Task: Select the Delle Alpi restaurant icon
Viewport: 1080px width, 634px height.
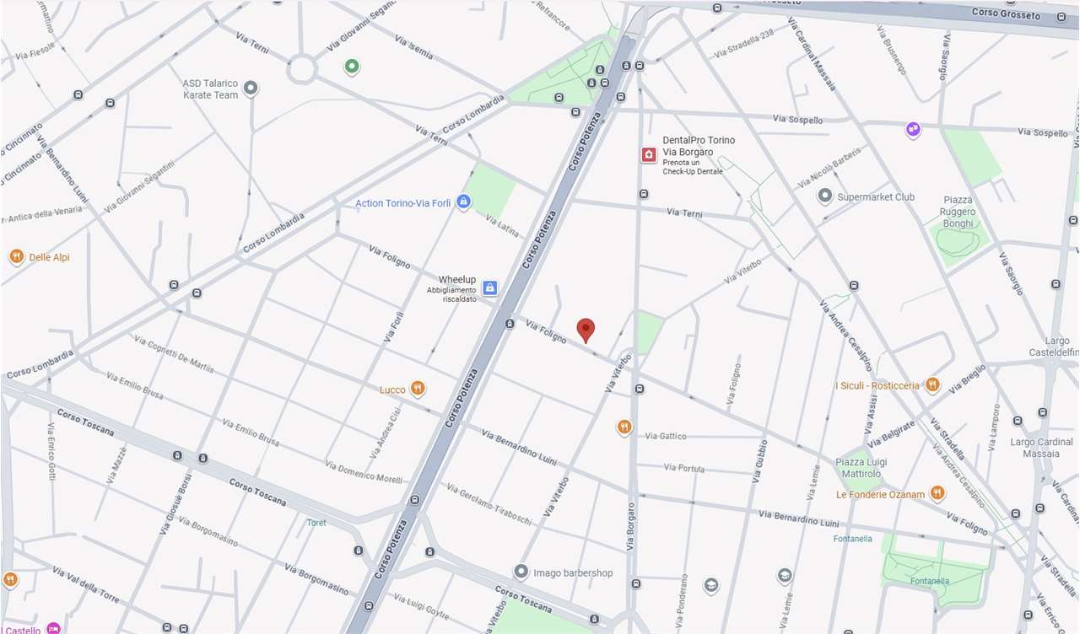Action: (x=16, y=257)
